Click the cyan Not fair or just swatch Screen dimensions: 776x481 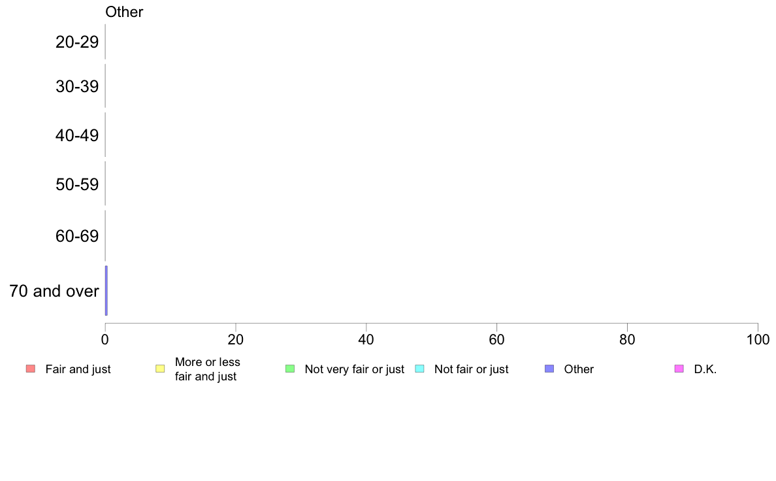[419, 369]
